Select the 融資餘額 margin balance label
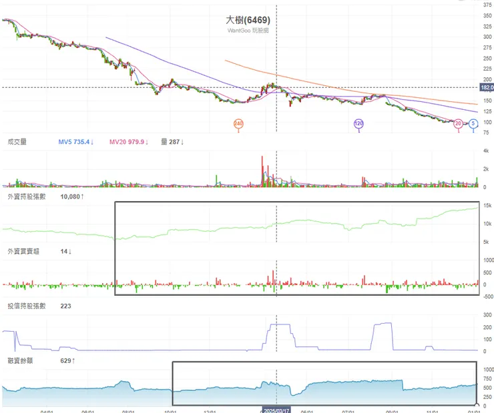This screenshot has height=413, width=494. [20, 360]
